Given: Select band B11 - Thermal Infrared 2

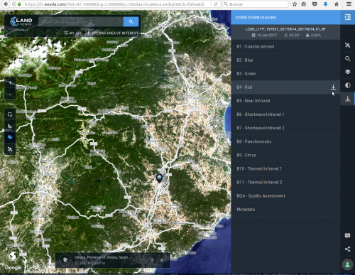Looking at the screenshot, I should click(285, 182).
